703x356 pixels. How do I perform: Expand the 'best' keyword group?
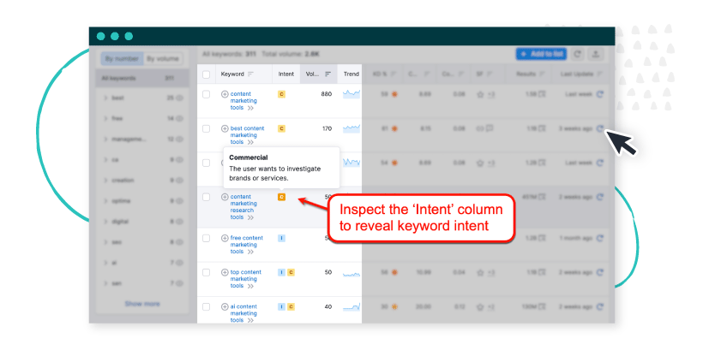point(105,98)
